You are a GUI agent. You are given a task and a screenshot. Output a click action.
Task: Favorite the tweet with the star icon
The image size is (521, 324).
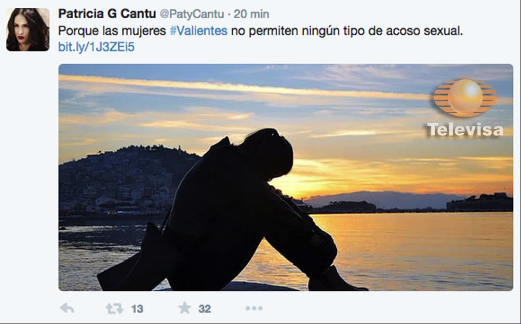(x=185, y=308)
